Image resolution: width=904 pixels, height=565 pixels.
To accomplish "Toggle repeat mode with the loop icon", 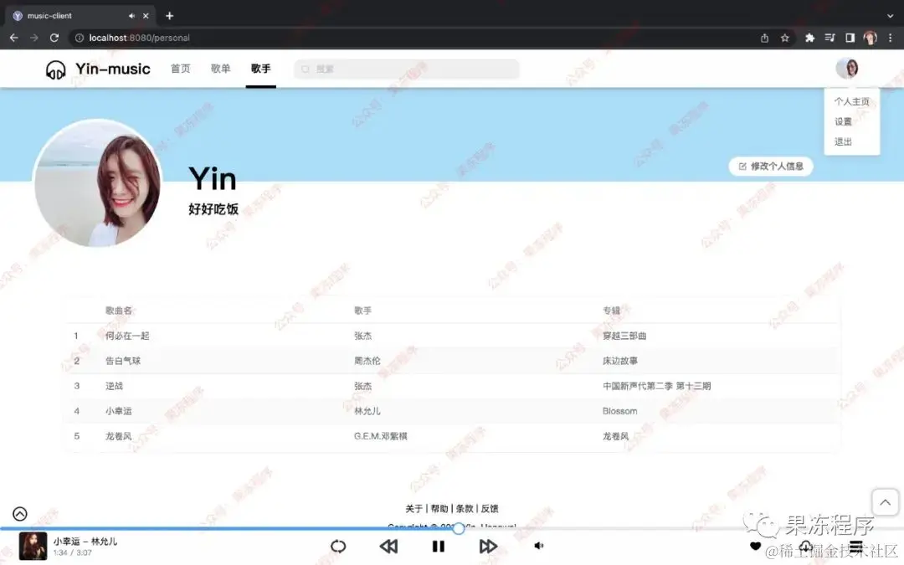I will pyautogui.click(x=338, y=546).
